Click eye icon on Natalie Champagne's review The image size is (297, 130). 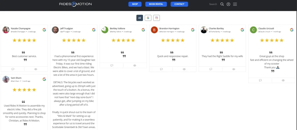pos(36,69)
